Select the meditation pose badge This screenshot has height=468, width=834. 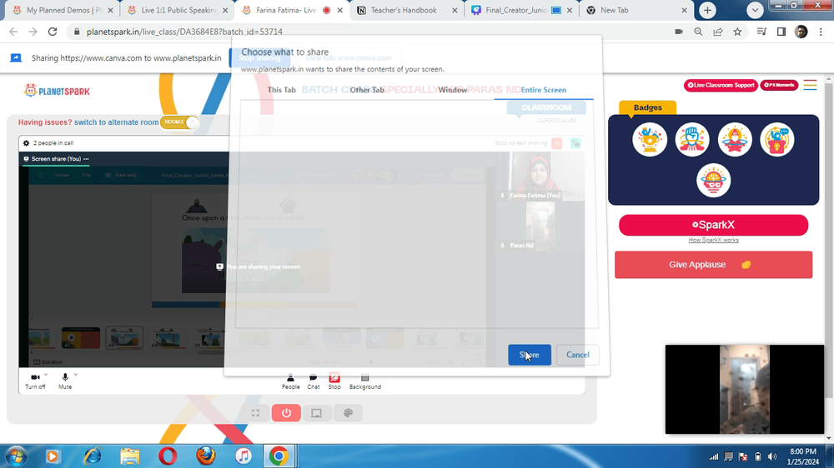[735, 140]
